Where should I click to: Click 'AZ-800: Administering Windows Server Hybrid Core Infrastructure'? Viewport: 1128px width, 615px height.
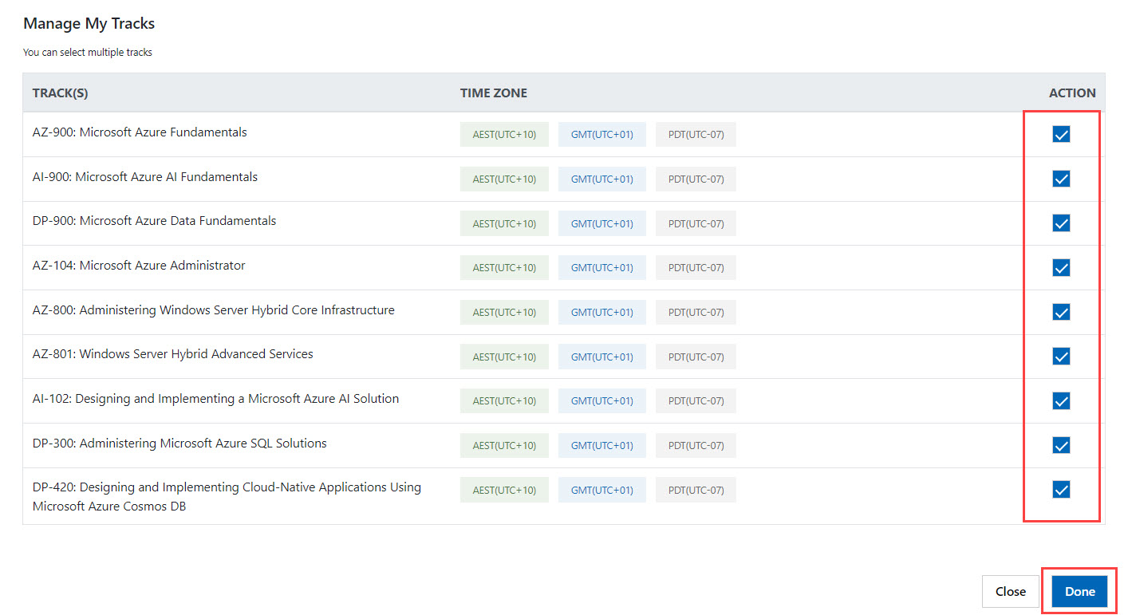click(x=214, y=310)
